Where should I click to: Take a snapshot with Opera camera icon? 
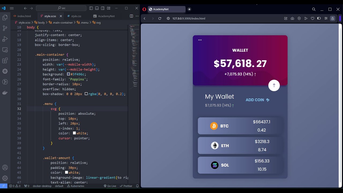point(292,18)
